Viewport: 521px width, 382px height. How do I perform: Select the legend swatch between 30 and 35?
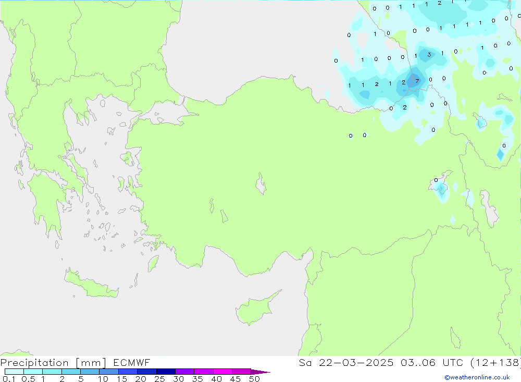(x=185, y=372)
